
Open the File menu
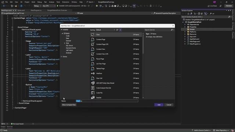point(7,2)
